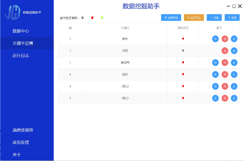The height and width of the screenshot is (161, 244).
Task: Click the 运行状态说明 label
Action: (69, 18)
